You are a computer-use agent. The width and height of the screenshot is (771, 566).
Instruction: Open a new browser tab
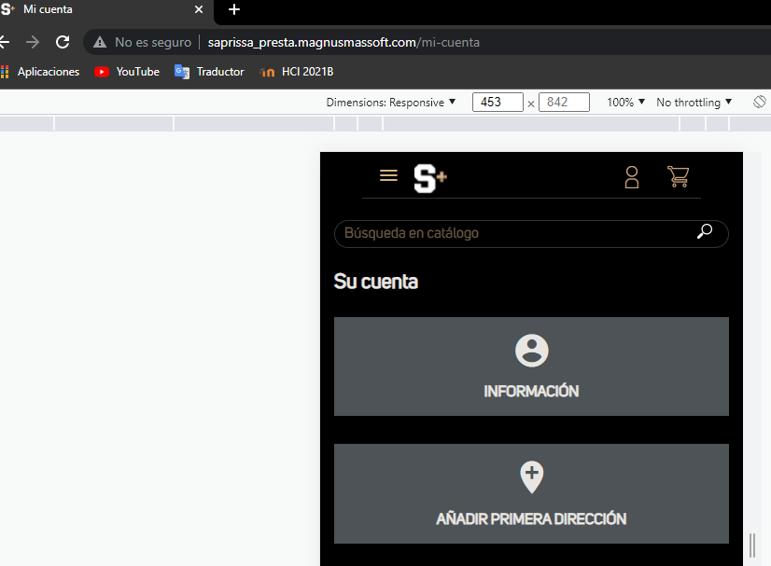click(x=232, y=10)
